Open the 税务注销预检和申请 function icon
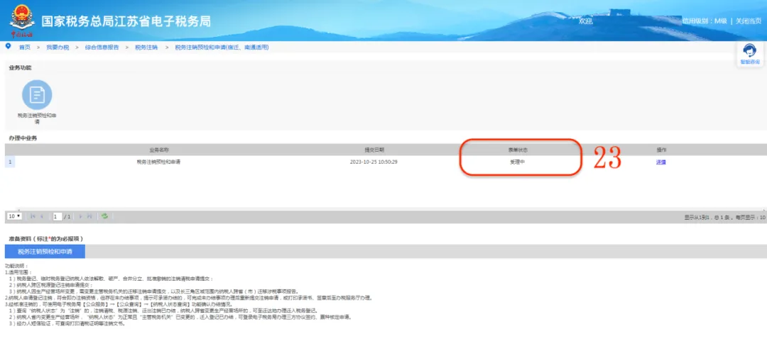 click(37, 95)
